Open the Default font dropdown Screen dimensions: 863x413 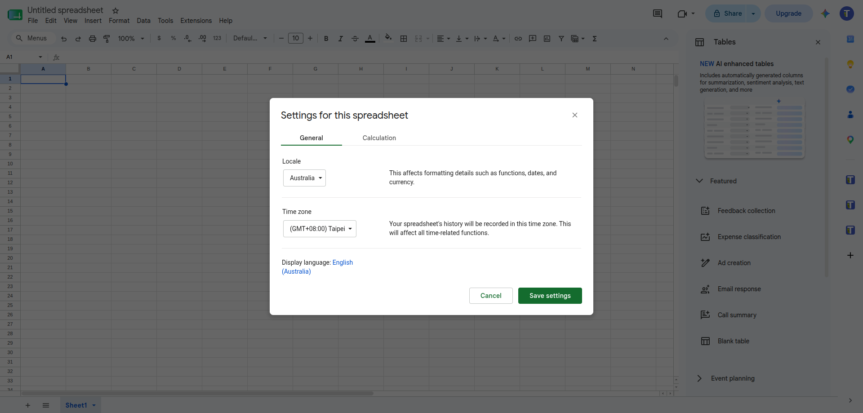(x=250, y=38)
